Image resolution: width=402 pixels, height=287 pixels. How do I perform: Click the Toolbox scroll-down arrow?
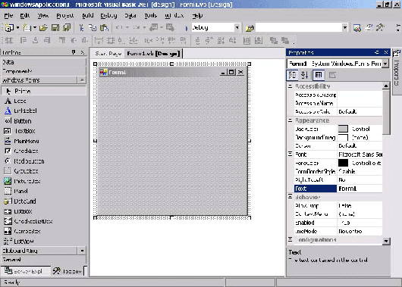pos(82,251)
